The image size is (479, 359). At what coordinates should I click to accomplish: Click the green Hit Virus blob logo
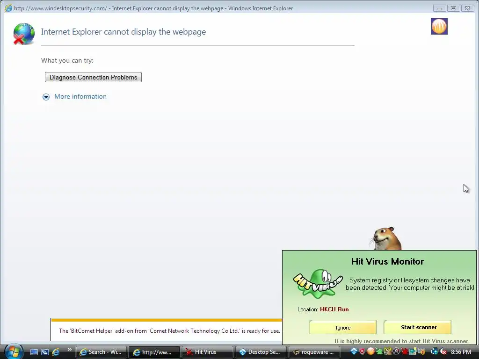(x=318, y=284)
